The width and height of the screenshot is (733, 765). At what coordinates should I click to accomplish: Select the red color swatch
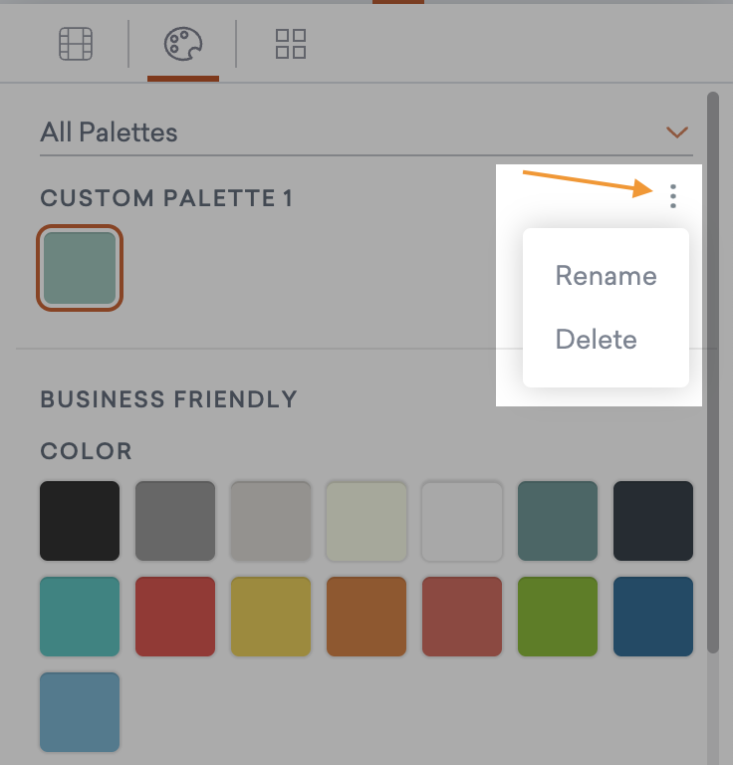click(x=175, y=617)
